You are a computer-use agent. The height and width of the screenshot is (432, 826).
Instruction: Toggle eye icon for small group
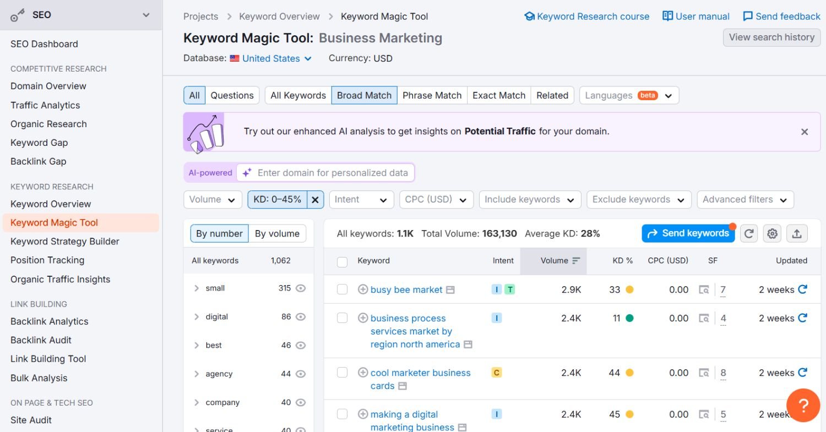[301, 288]
